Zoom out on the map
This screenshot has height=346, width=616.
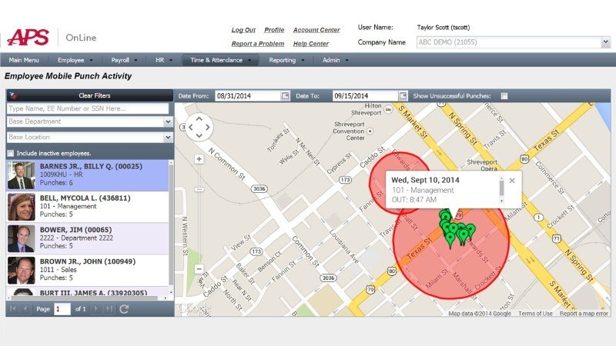point(199,268)
